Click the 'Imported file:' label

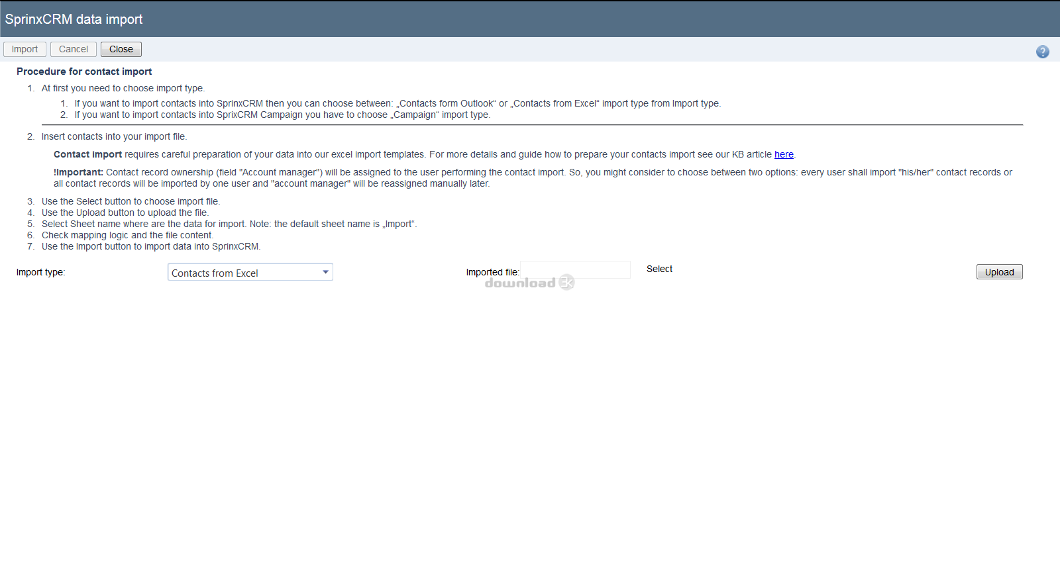click(492, 272)
